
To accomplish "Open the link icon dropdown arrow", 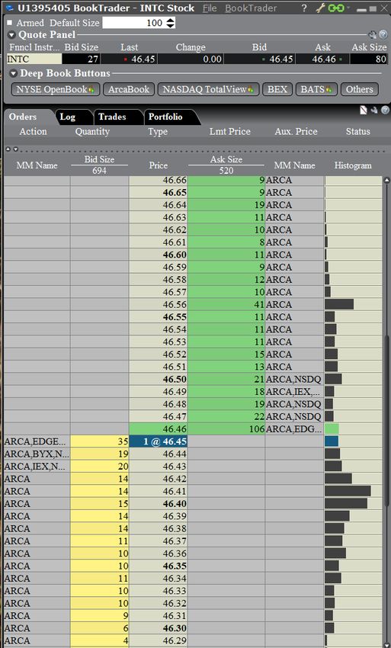I will coord(348,8).
